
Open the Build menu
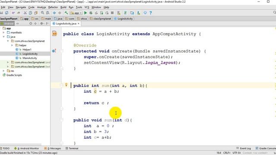pos(63,7)
